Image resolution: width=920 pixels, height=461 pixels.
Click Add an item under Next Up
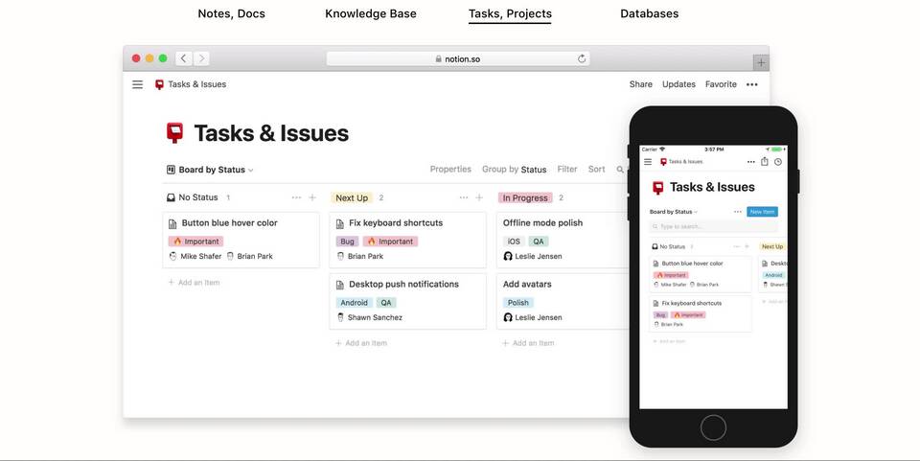coord(361,343)
